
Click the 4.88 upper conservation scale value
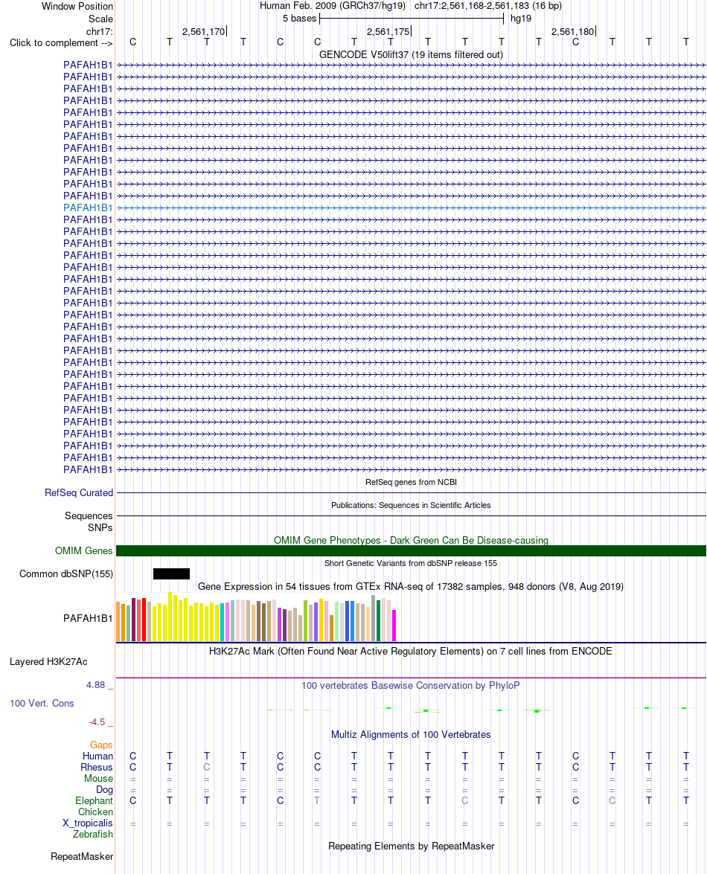[95, 685]
